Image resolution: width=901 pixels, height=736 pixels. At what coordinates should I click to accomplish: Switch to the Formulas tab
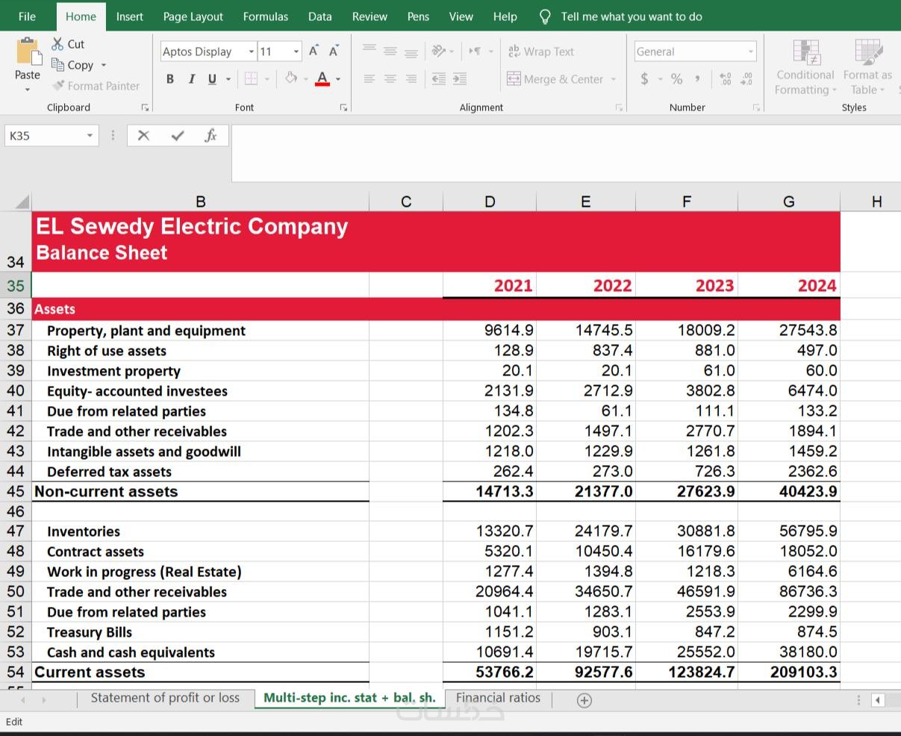[265, 16]
